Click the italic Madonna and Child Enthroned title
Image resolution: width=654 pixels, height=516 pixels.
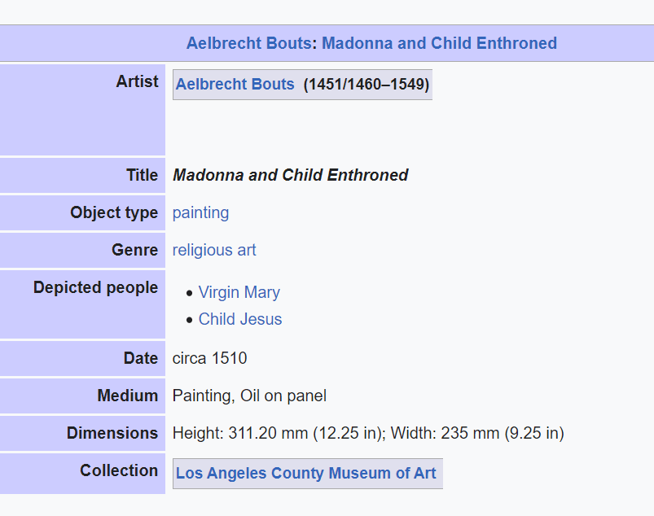290,175
